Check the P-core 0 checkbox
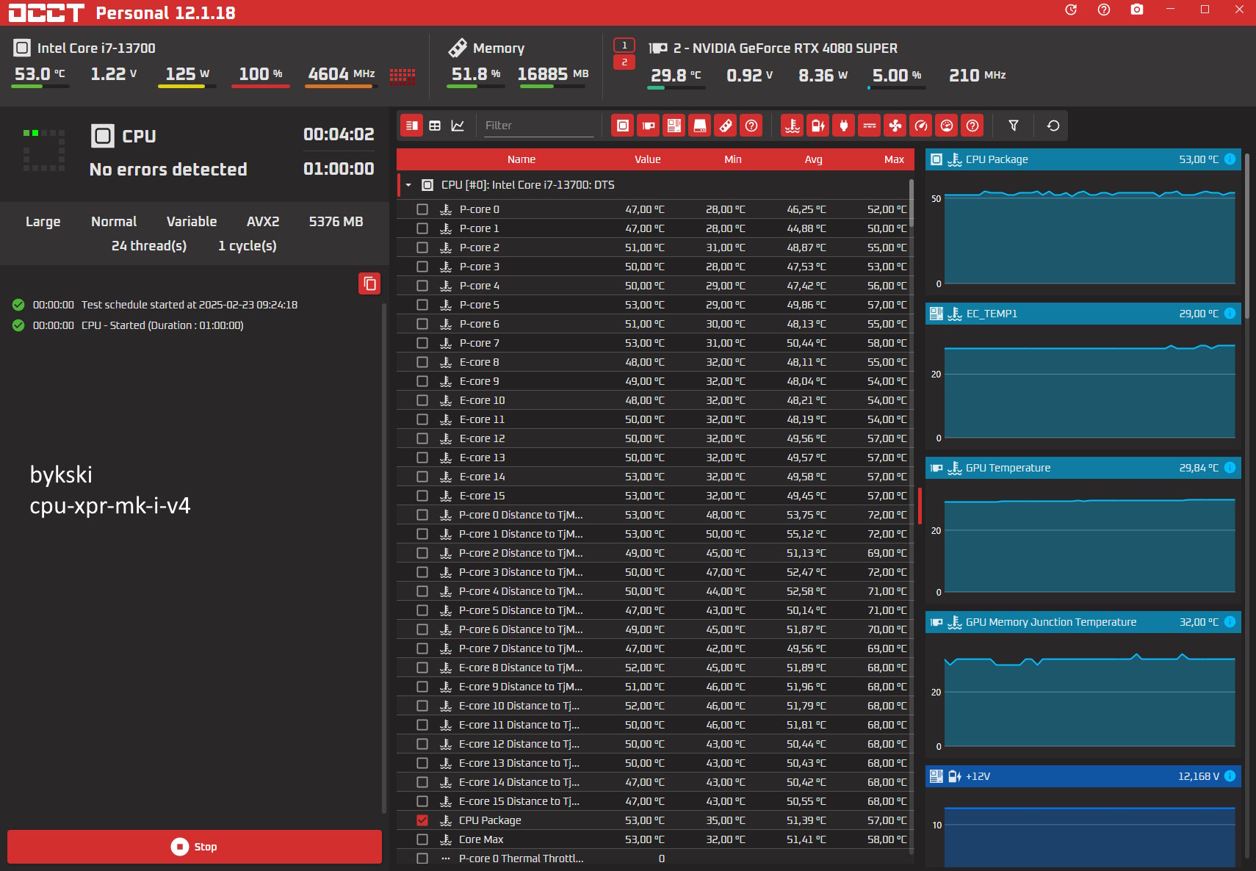 pos(422,209)
